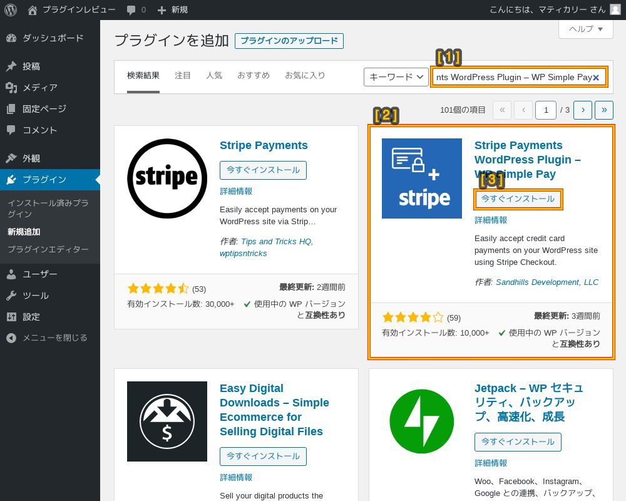
Task: Click the plug icon beside プラグイン
Action: click(11, 179)
